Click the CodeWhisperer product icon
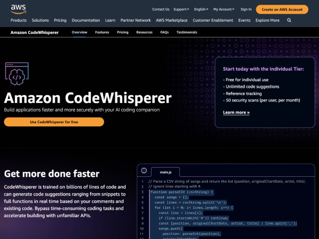The height and width of the screenshot is (239, 319). pyautogui.click(x=16, y=76)
